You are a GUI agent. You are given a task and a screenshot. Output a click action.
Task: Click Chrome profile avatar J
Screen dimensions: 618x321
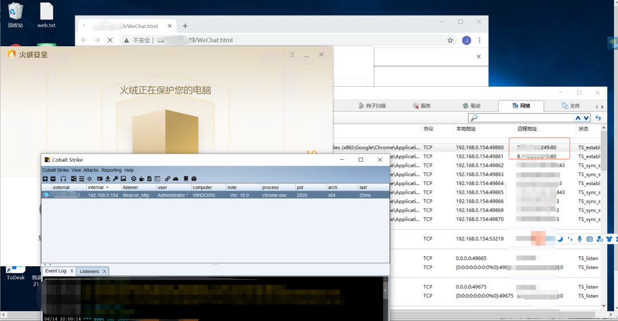pos(466,40)
